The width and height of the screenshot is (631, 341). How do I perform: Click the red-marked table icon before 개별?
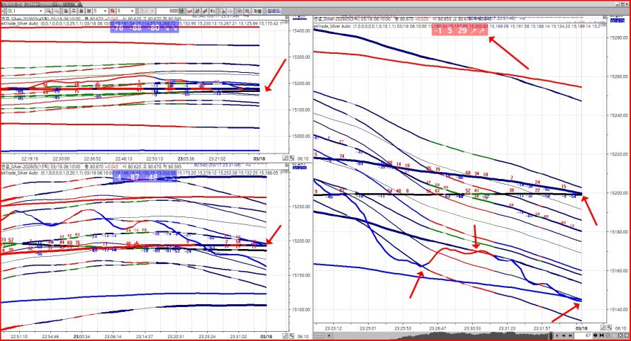pos(247,11)
